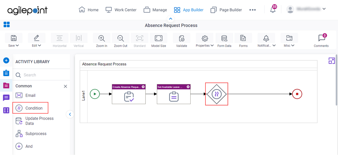Select the magenta list sidebar icon
The width and height of the screenshot is (338, 155).
tap(6, 85)
